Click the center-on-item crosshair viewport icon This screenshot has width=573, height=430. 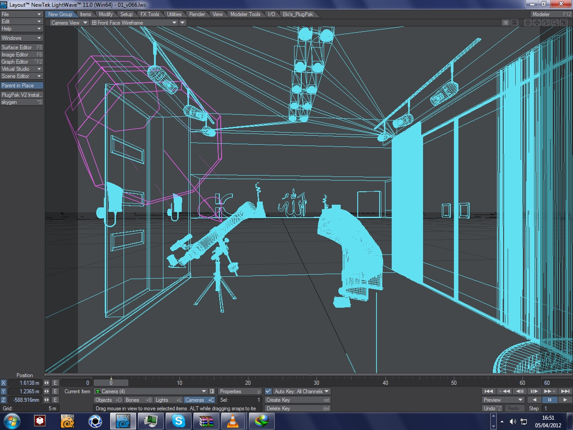(x=528, y=22)
